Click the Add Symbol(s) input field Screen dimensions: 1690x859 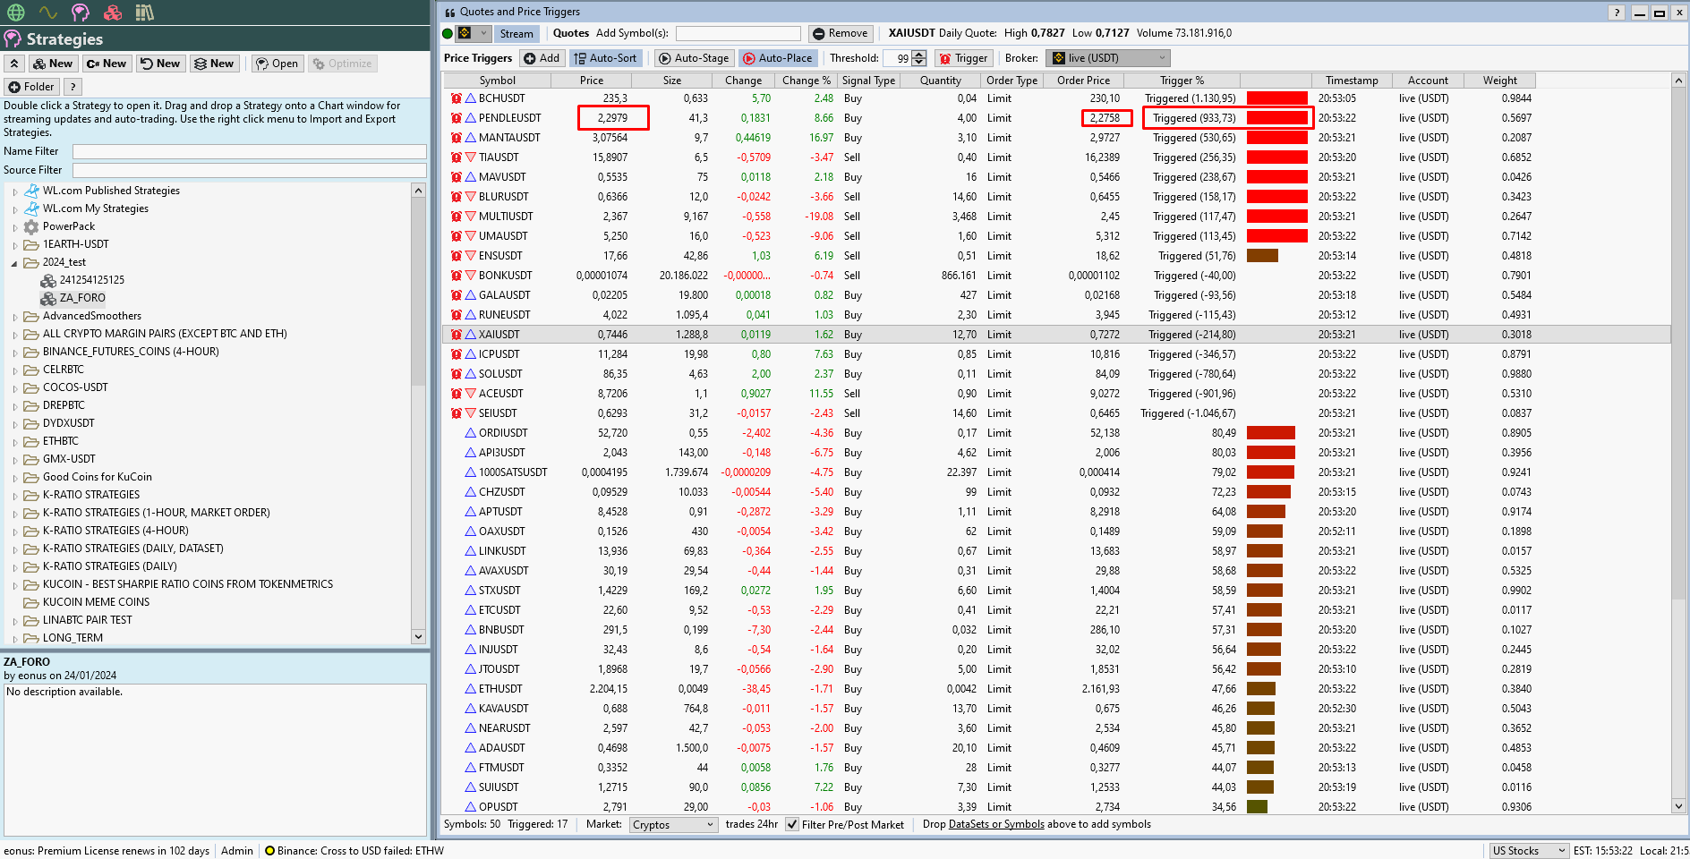(738, 33)
